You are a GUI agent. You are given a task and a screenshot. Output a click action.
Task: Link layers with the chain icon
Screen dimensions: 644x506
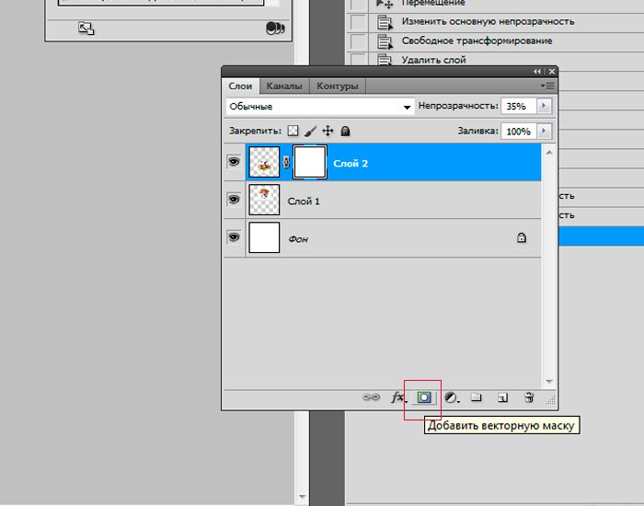[x=372, y=397]
